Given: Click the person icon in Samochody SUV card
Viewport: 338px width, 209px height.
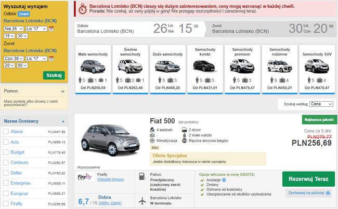Looking at the screenshot, I should point(309,80).
